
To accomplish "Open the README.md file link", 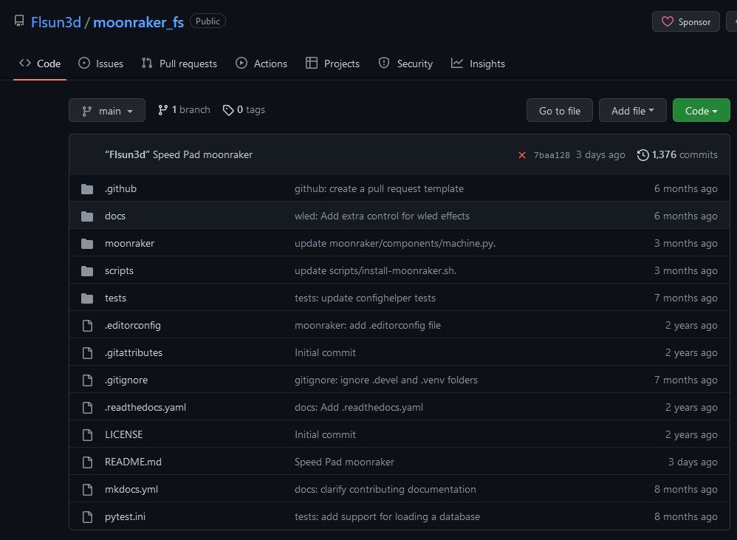I will 133,462.
